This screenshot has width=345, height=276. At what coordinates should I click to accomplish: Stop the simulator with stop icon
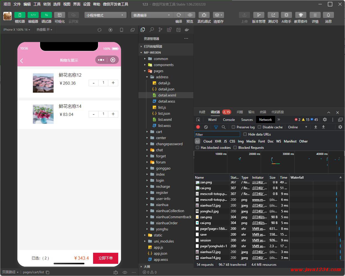click(110, 30)
